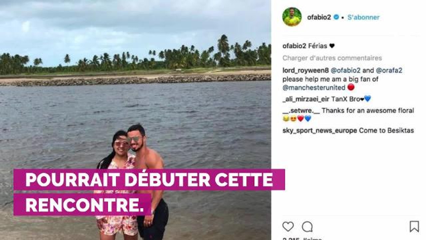Click the heart like icon
This screenshot has width=426, height=240.
[x=288, y=227]
